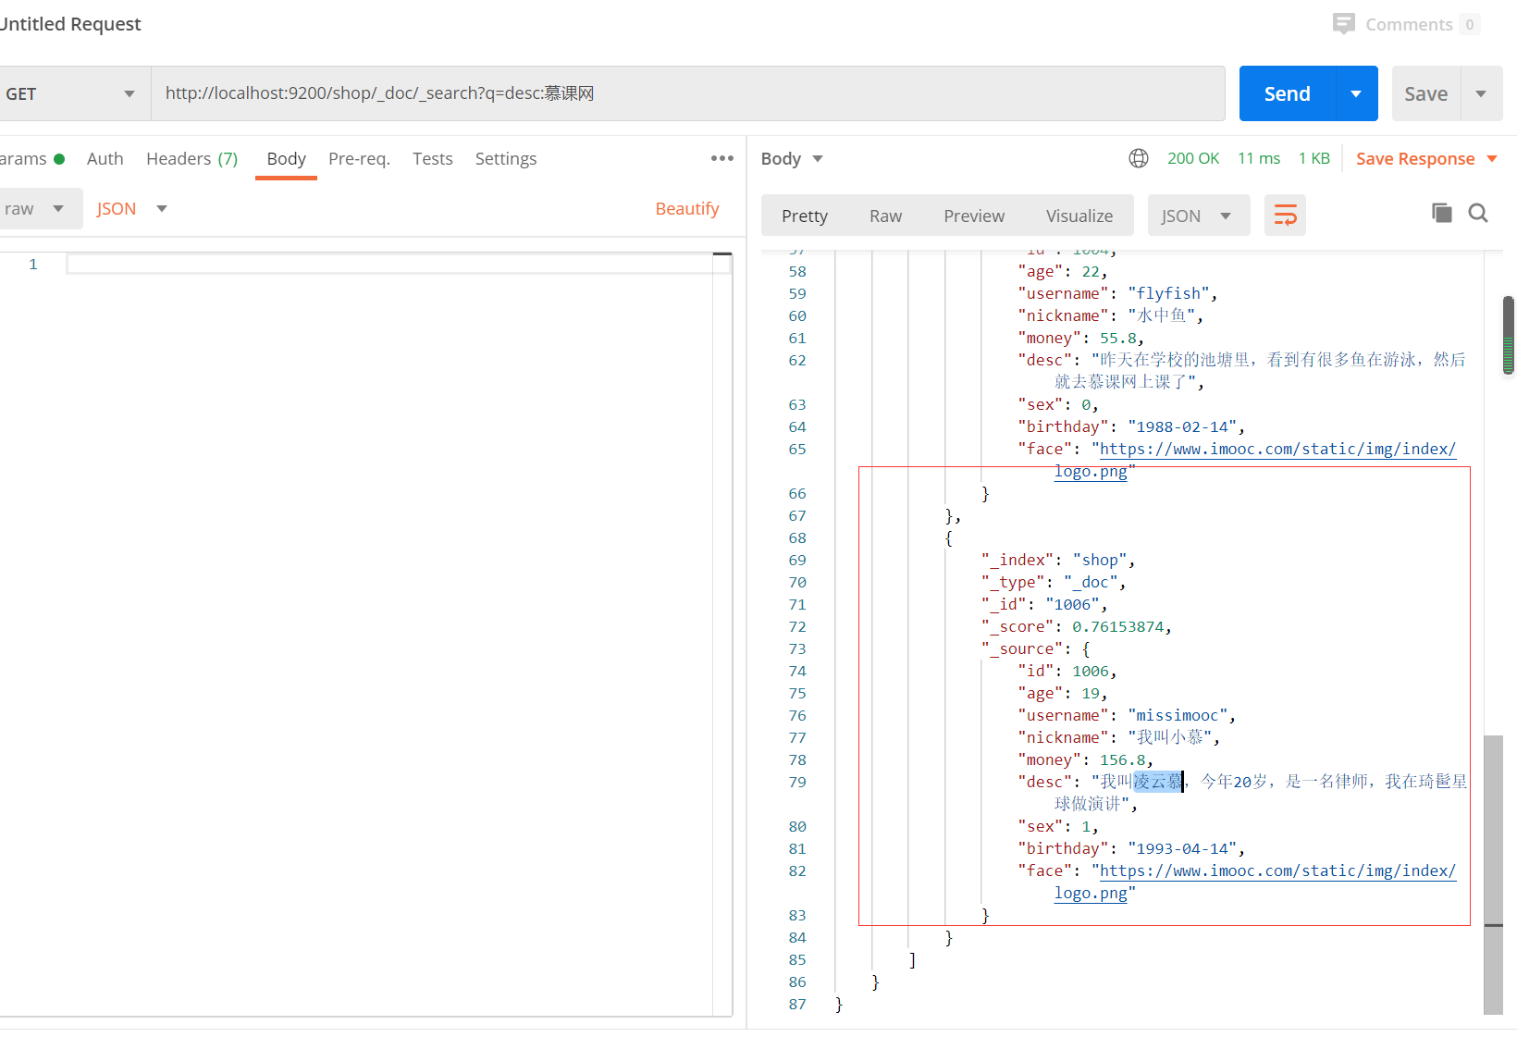The height and width of the screenshot is (1037, 1517).
Task: Click the money value 55.8
Action: pyautogui.click(x=1117, y=338)
